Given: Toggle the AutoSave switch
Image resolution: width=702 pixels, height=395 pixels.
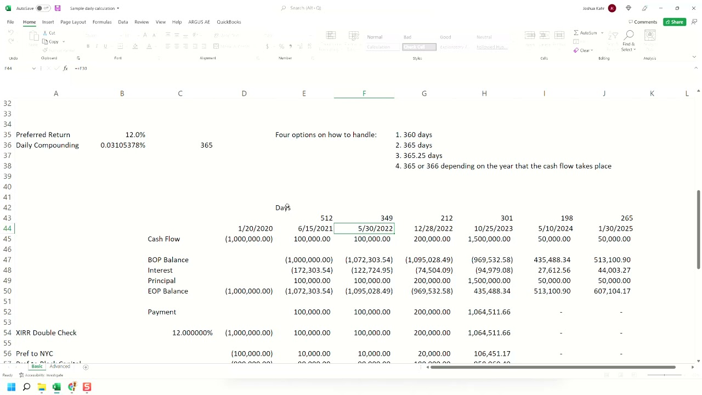Looking at the screenshot, I should click(x=43, y=8).
